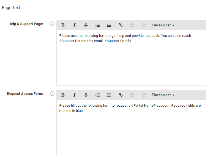
Task: Redo in Help & Support Page editor
Action: [144, 25]
